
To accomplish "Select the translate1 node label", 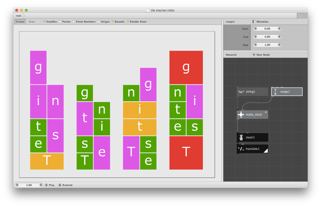I will (x=252, y=149).
